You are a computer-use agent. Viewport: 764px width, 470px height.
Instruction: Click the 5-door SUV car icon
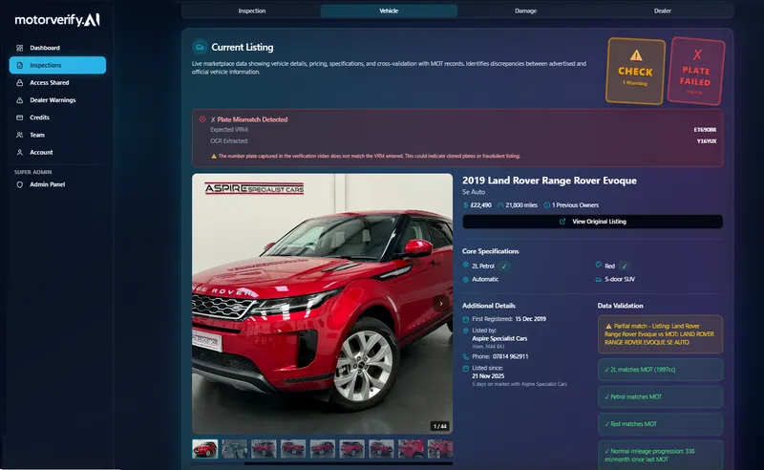pyautogui.click(x=599, y=279)
